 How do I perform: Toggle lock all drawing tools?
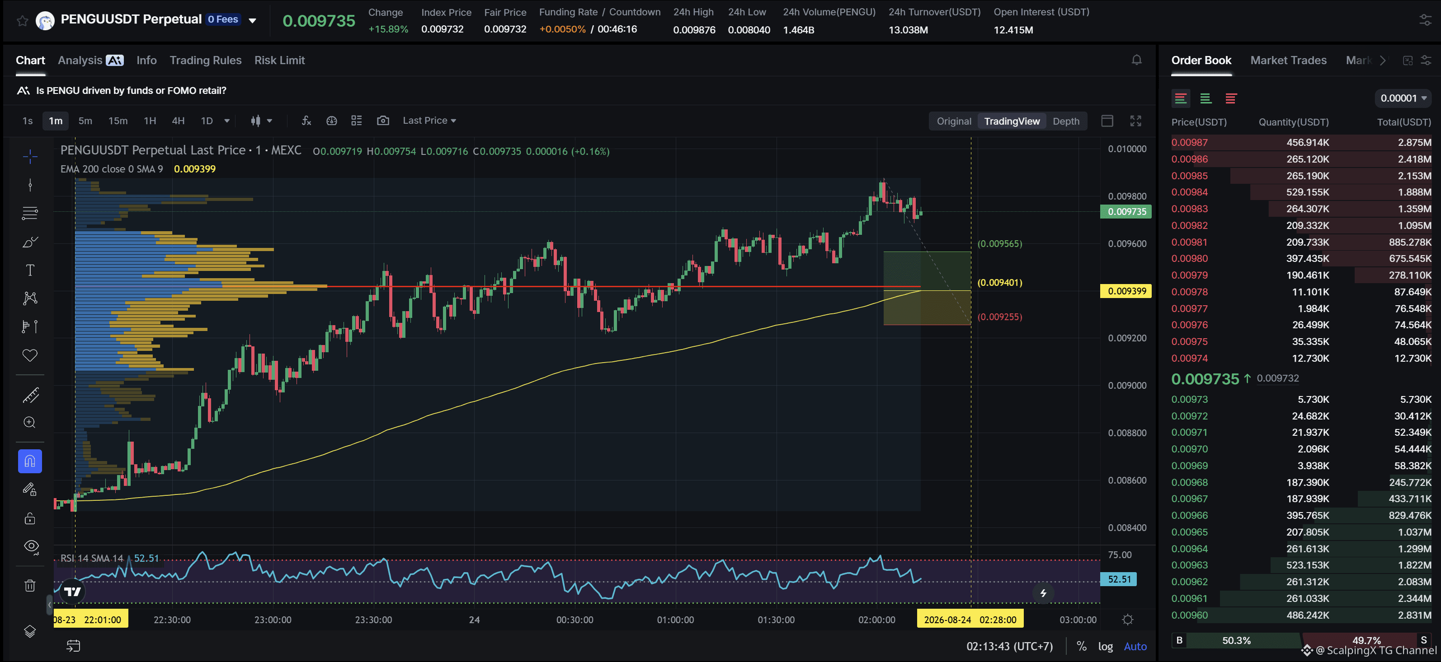[30, 518]
